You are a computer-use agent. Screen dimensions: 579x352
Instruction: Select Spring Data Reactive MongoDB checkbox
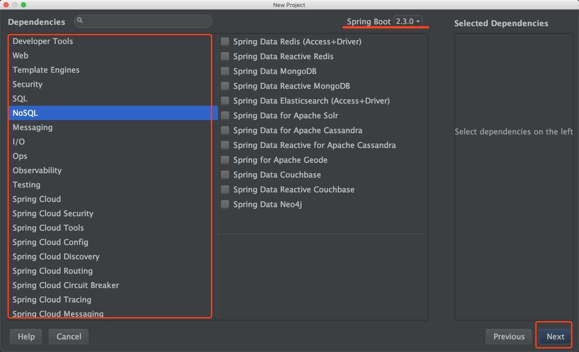tap(225, 86)
